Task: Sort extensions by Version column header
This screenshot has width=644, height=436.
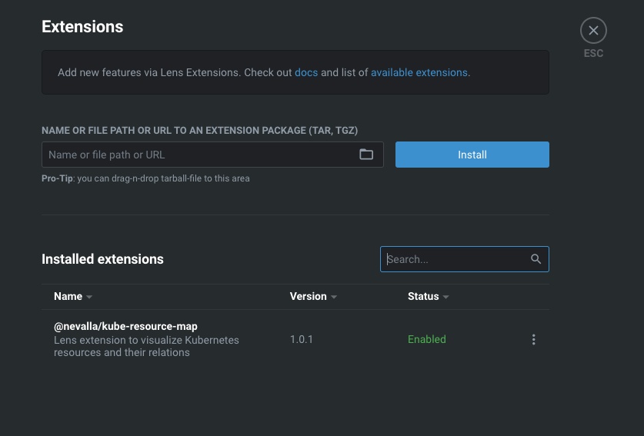Action: [308, 296]
